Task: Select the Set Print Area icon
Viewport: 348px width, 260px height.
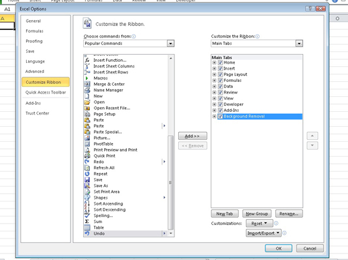Action: [87, 192]
